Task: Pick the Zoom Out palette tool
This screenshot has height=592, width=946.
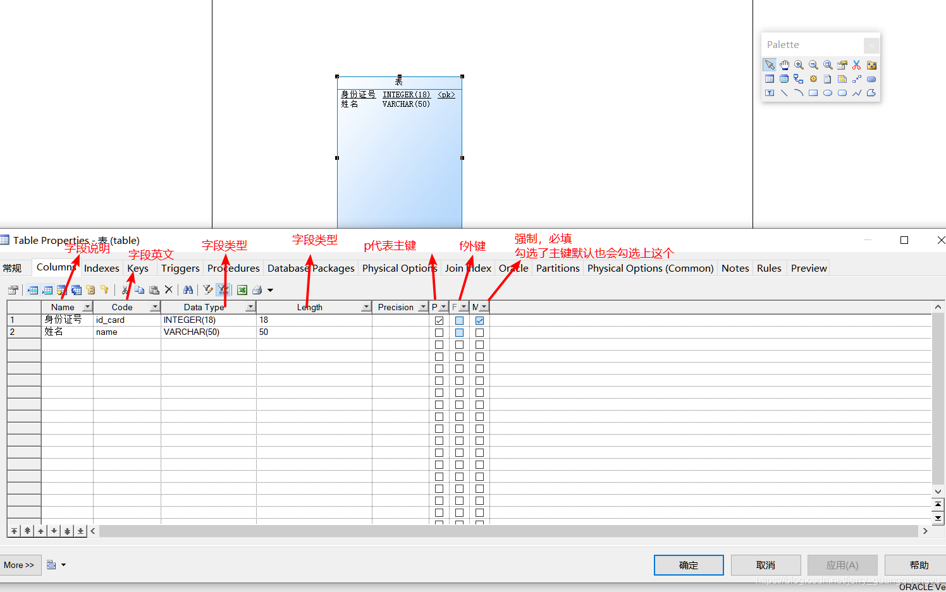Action: click(813, 64)
